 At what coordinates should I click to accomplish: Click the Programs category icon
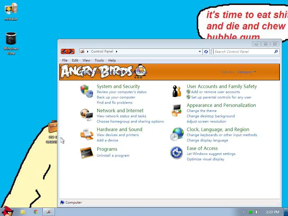[87, 153]
